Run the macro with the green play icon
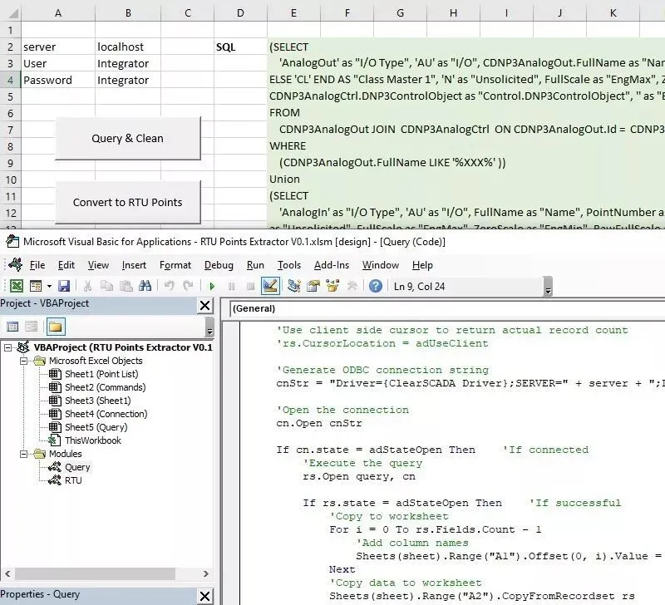 point(212,287)
